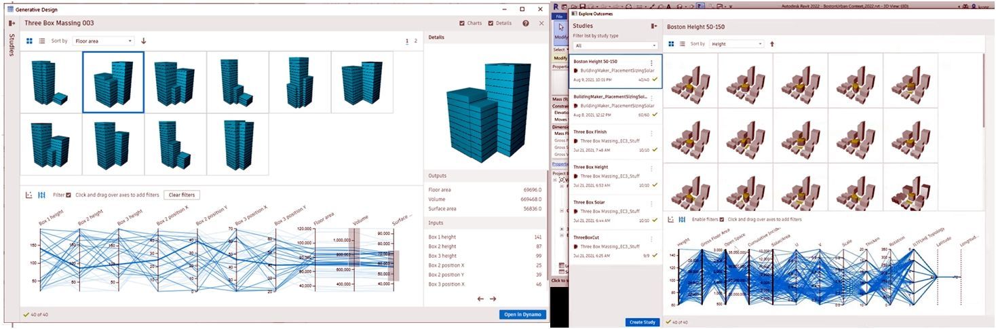996x329 pixels.
Task: Open Select dropdown in Revit ribbon
Action: tap(561, 50)
